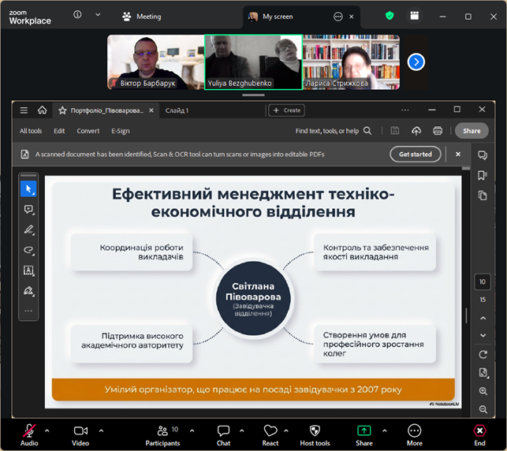Open the Chat panel
The width and height of the screenshot is (507, 451).
point(223,435)
